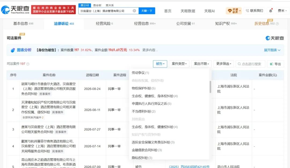Open case 天津雍和知识产权代理有限公司
The image size is (290, 168).
pyautogui.click(x=48, y=107)
